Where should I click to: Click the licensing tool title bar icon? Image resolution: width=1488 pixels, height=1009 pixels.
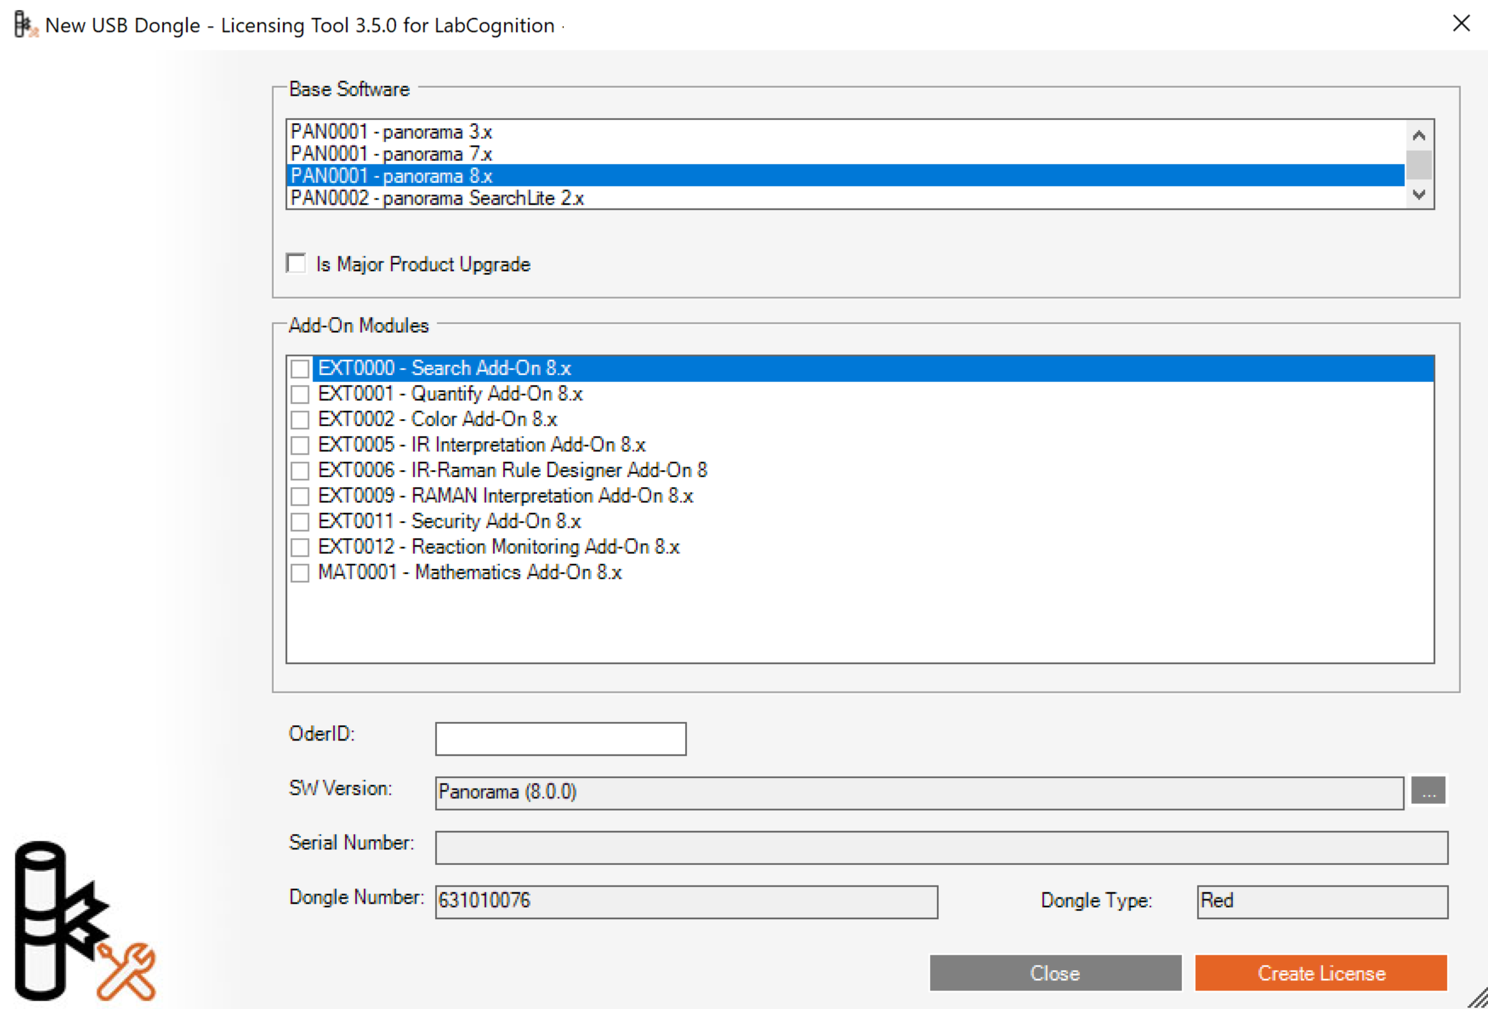click(25, 25)
